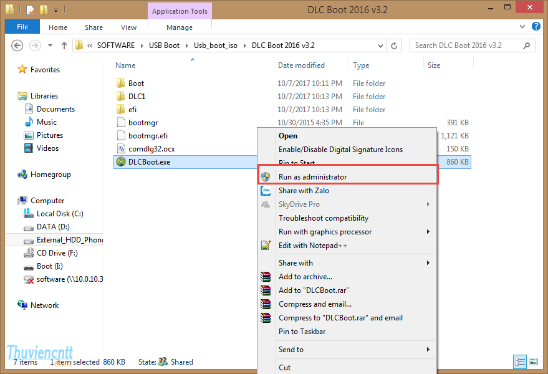The image size is (548, 374).
Task: Click the Homegroup icon in sidebar
Action: 22,174
